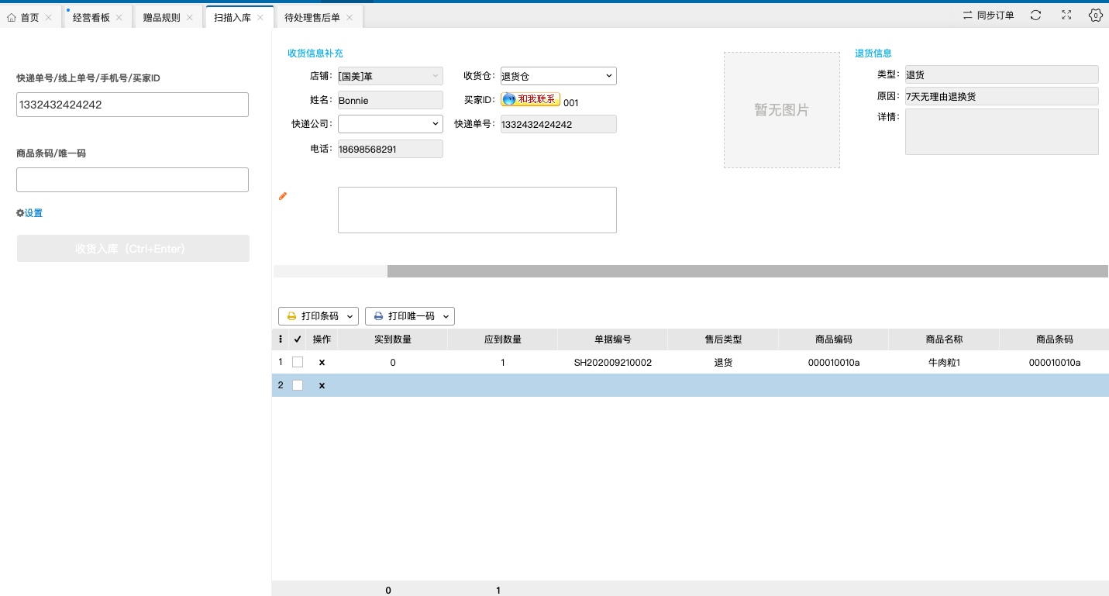Viewport: 1109px width, 596px height.
Task: Click the 详情 text box
Action: tap(1002, 132)
